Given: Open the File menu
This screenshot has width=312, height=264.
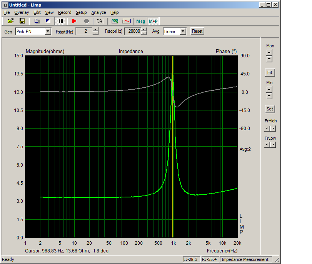Looking at the screenshot, I should (7, 12).
